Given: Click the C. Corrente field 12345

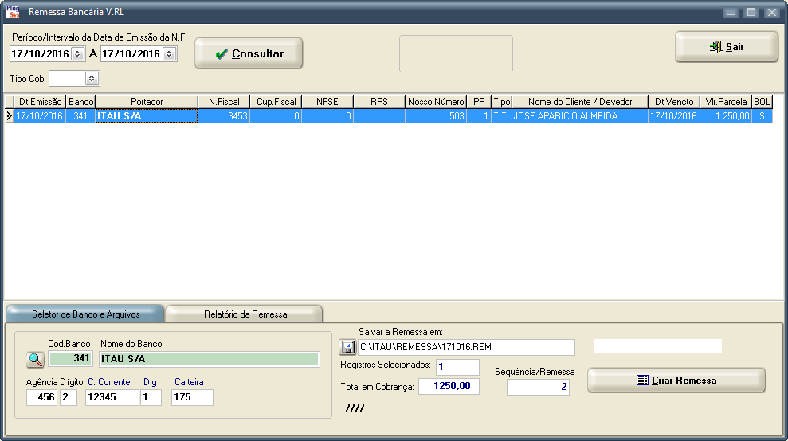Looking at the screenshot, I should [x=112, y=397].
